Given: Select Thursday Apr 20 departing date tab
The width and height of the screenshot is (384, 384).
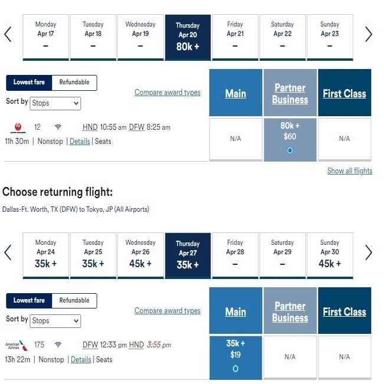Looking at the screenshot, I should (188, 37).
